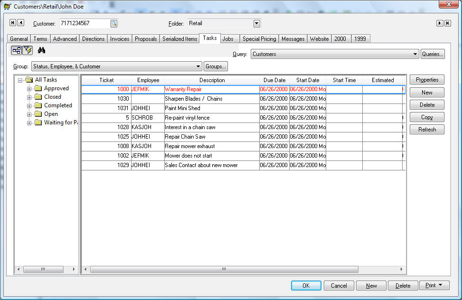Screen dimensions: 462x300
Task: Collapse the All Tasks tree node
Action: pos(20,80)
